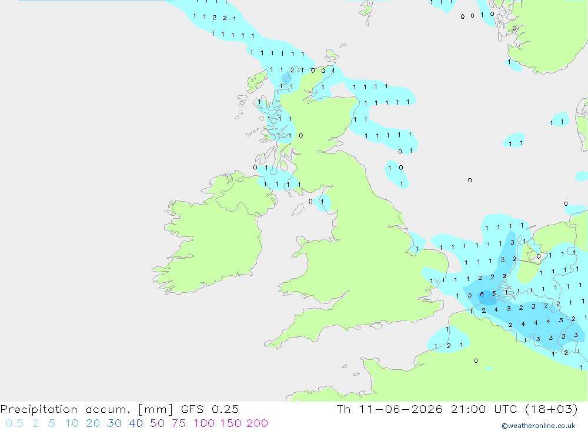The width and height of the screenshot is (588, 431).
Task: Select the 0.5 legend value
Action: pyautogui.click(x=15, y=423)
